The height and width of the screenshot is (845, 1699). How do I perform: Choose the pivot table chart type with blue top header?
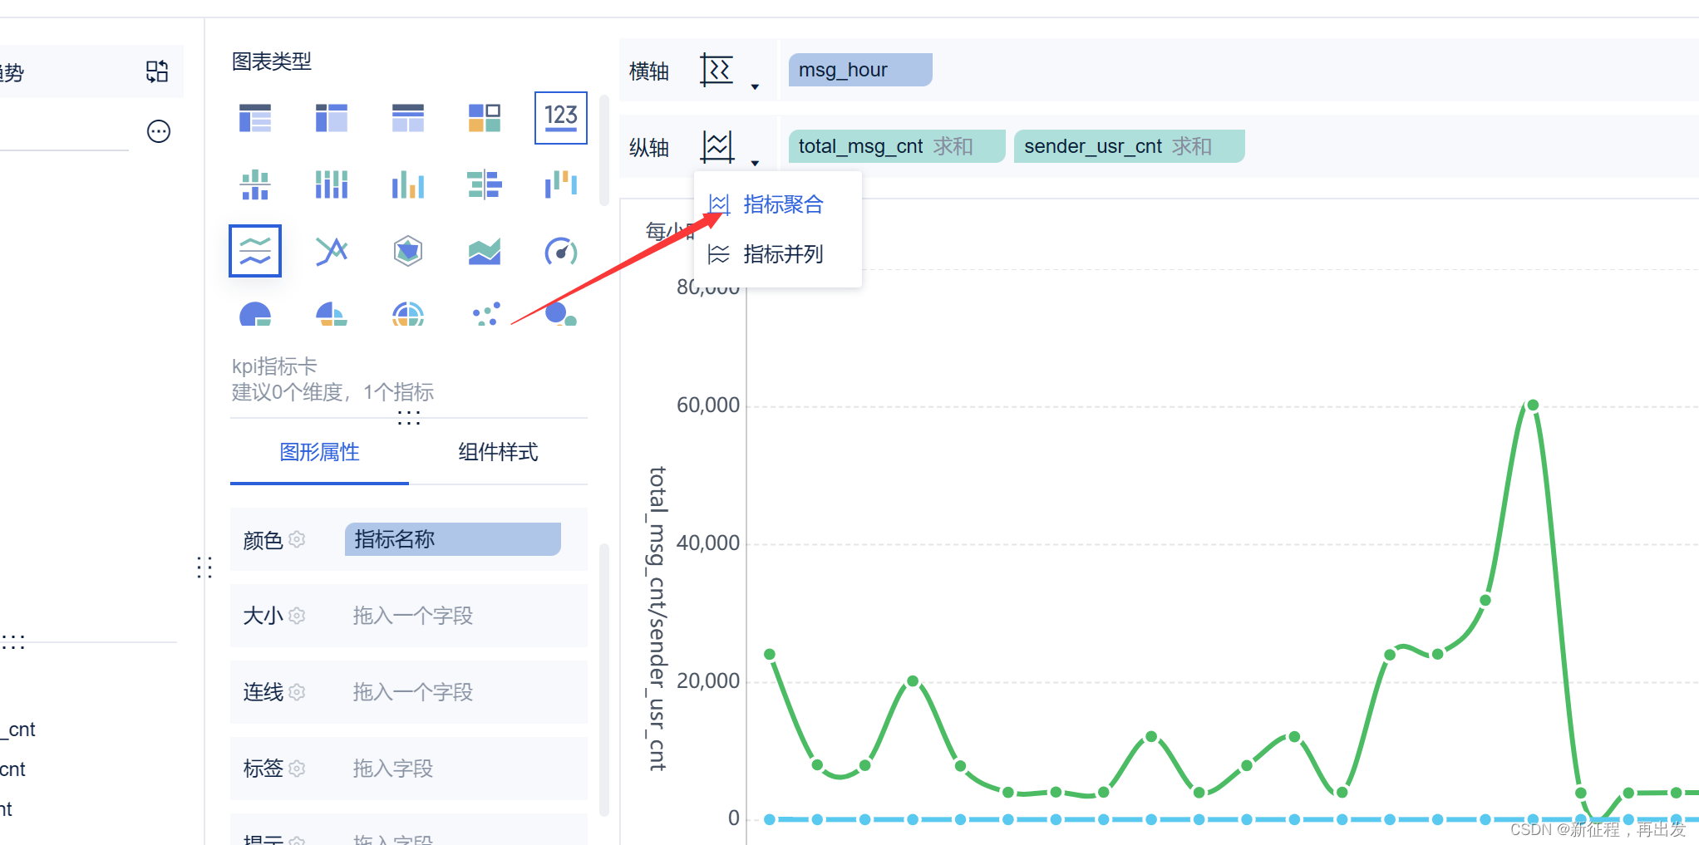(x=332, y=118)
